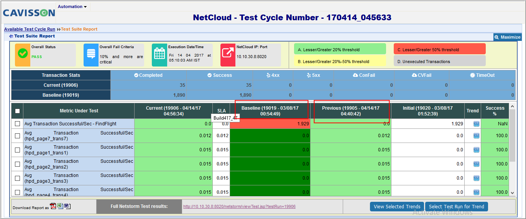This screenshot has height=219, width=526.
Task: Open trend graph for hpd_page1_trans1 row
Action: tap(476, 150)
